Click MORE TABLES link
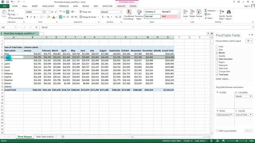The image size is (255, 143). (x=222, y=79)
